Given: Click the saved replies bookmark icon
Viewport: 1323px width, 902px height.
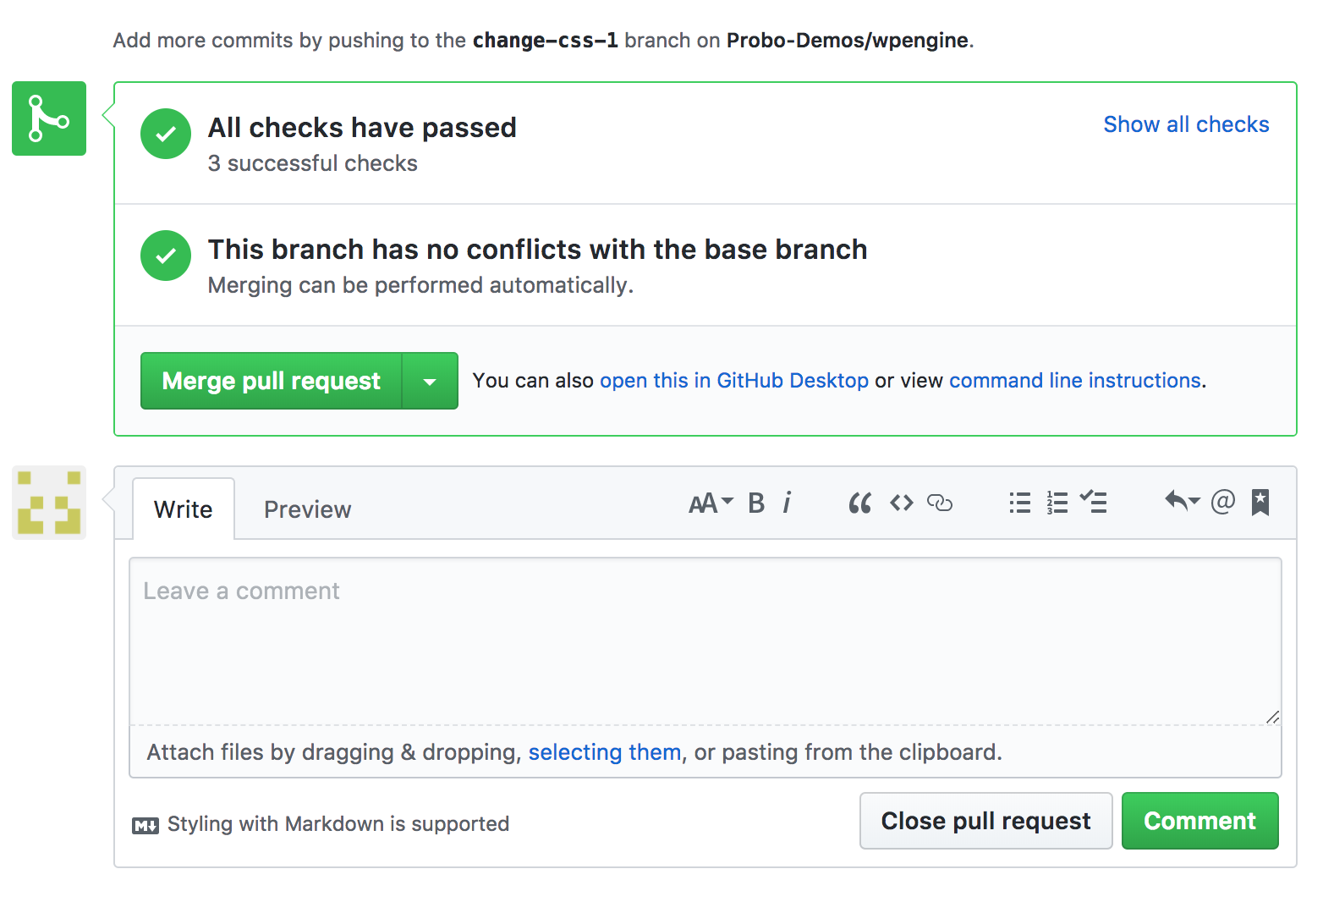Looking at the screenshot, I should click(x=1260, y=502).
